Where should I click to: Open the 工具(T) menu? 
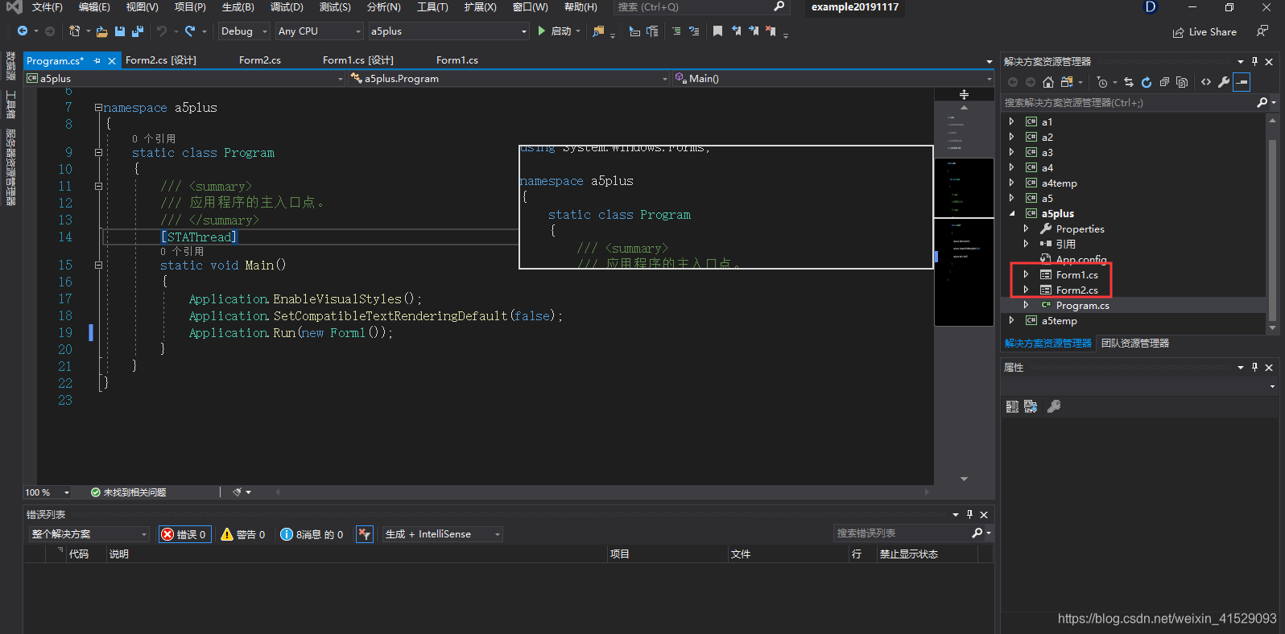pyautogui.click(x=432, y=7)
